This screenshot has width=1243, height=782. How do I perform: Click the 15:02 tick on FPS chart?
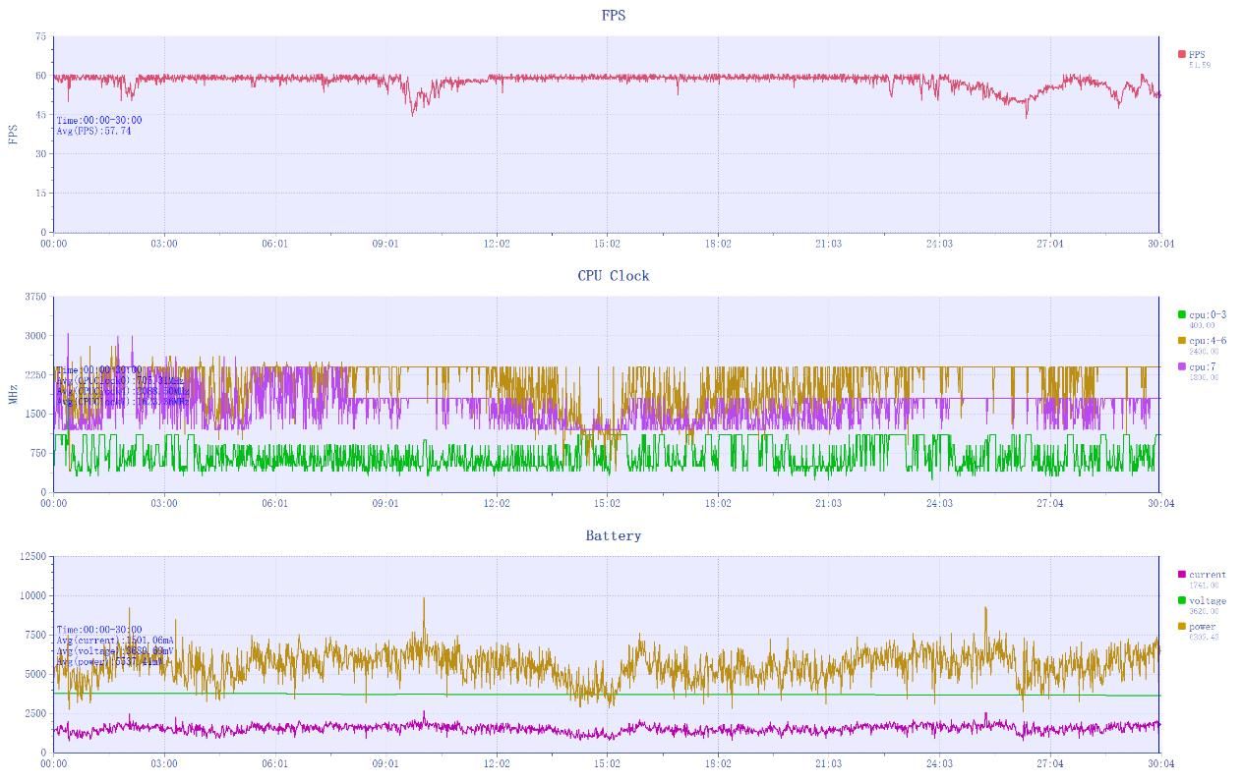pyautogui.click(x=607, y=244)
